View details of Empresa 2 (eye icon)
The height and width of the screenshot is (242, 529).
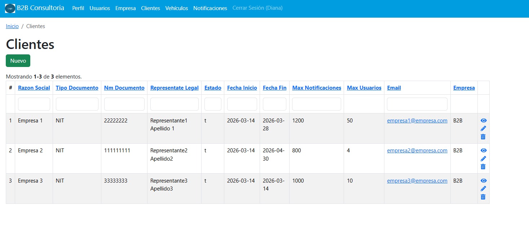coord(484,151)
